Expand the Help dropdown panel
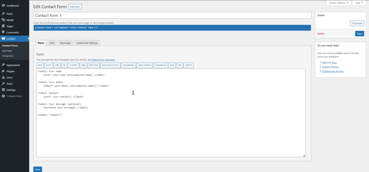 (358, 3)
